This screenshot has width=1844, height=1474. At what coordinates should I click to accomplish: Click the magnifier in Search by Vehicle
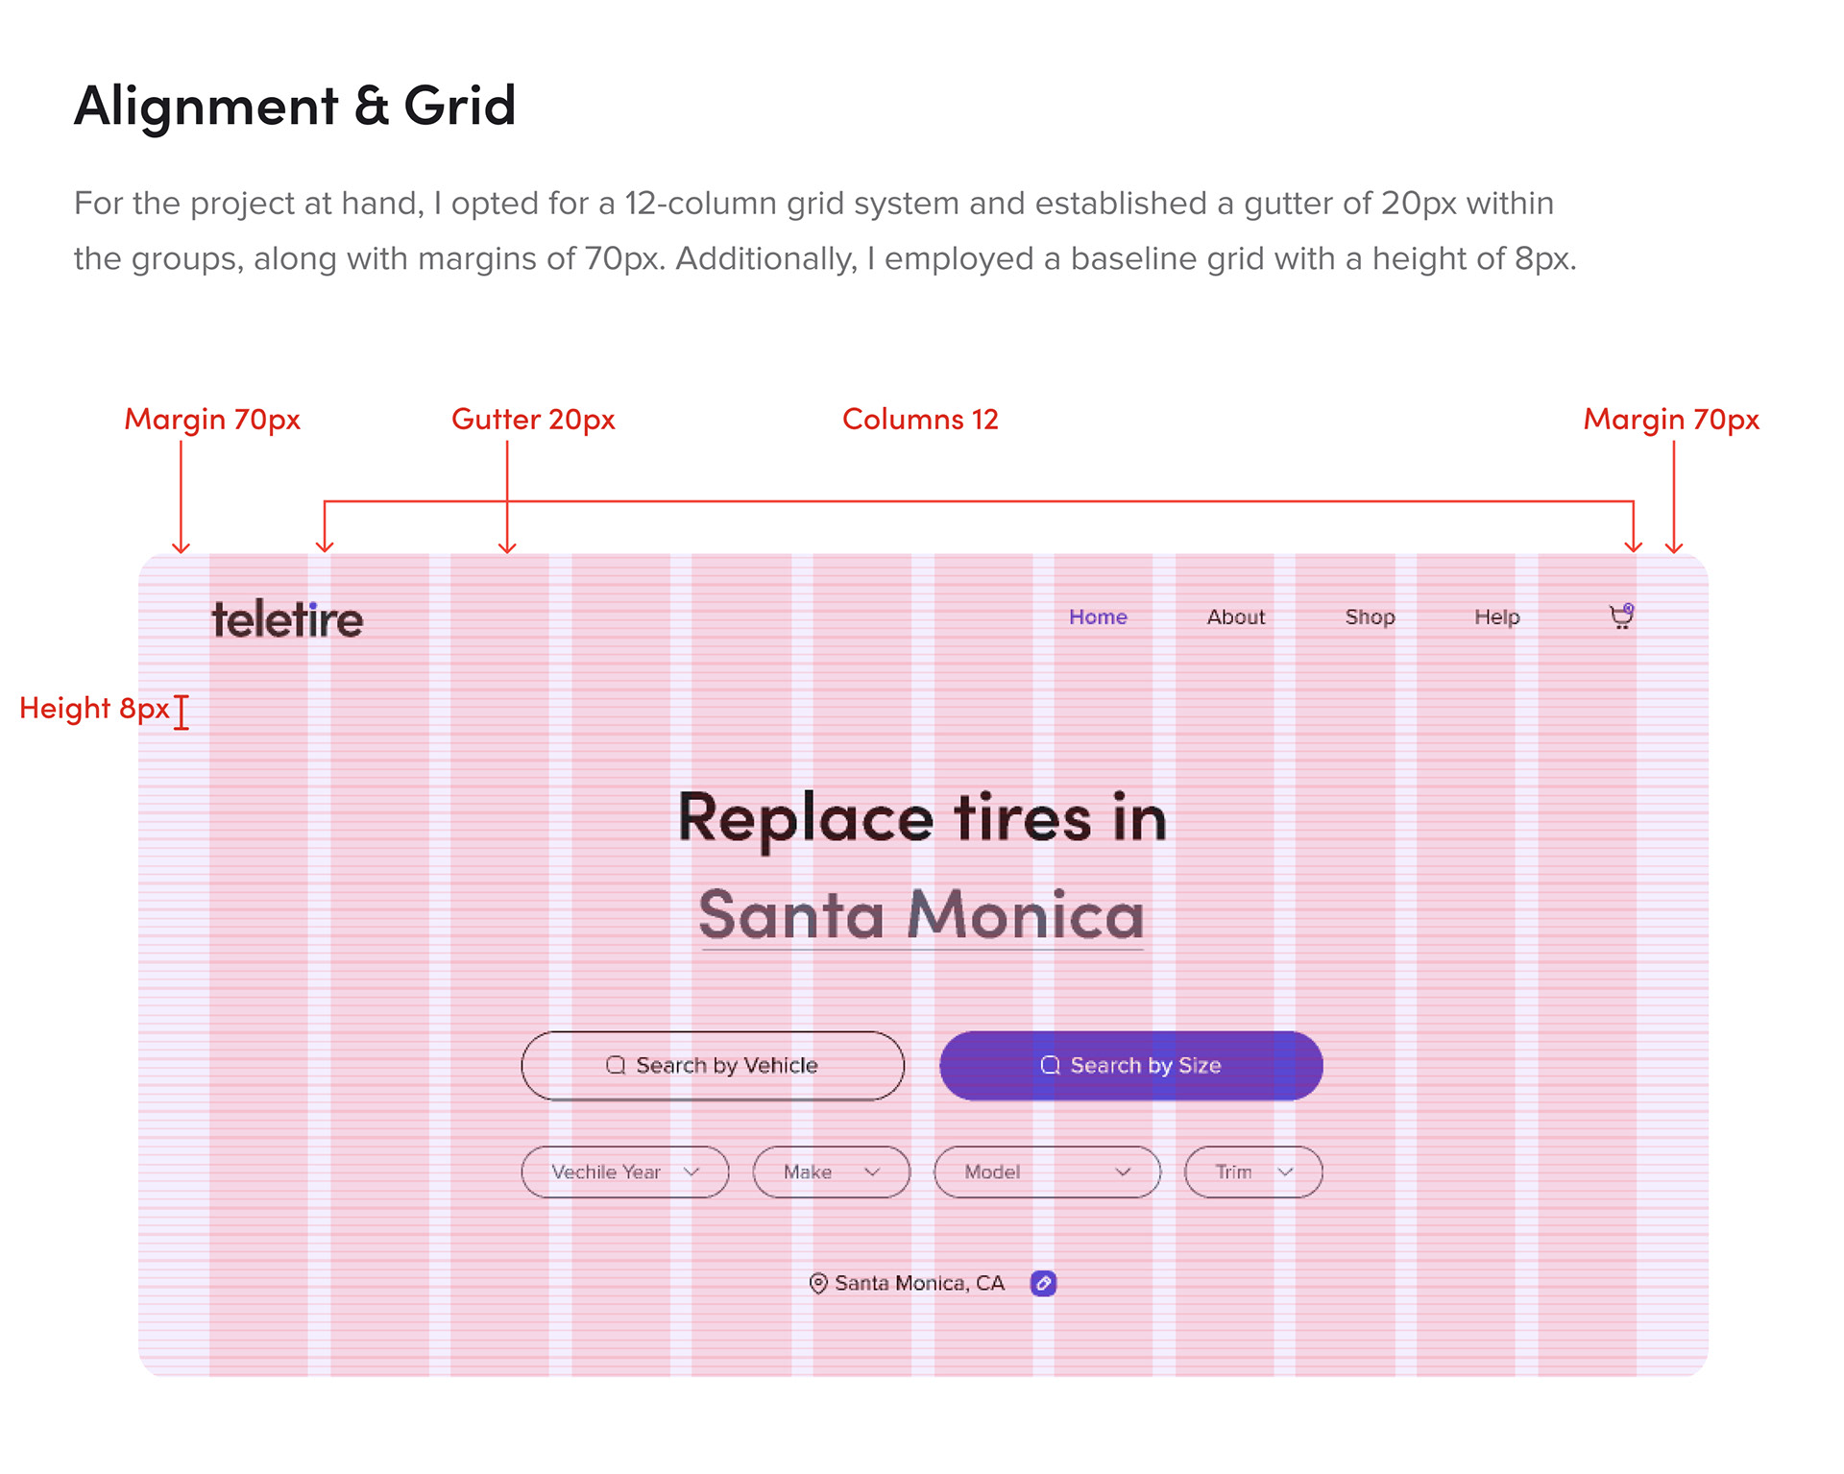tap(616, 1065)
